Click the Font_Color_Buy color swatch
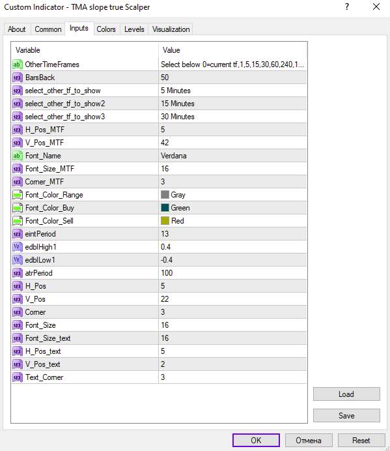Viewport: 390px width, 451px height. pos(165,208)
